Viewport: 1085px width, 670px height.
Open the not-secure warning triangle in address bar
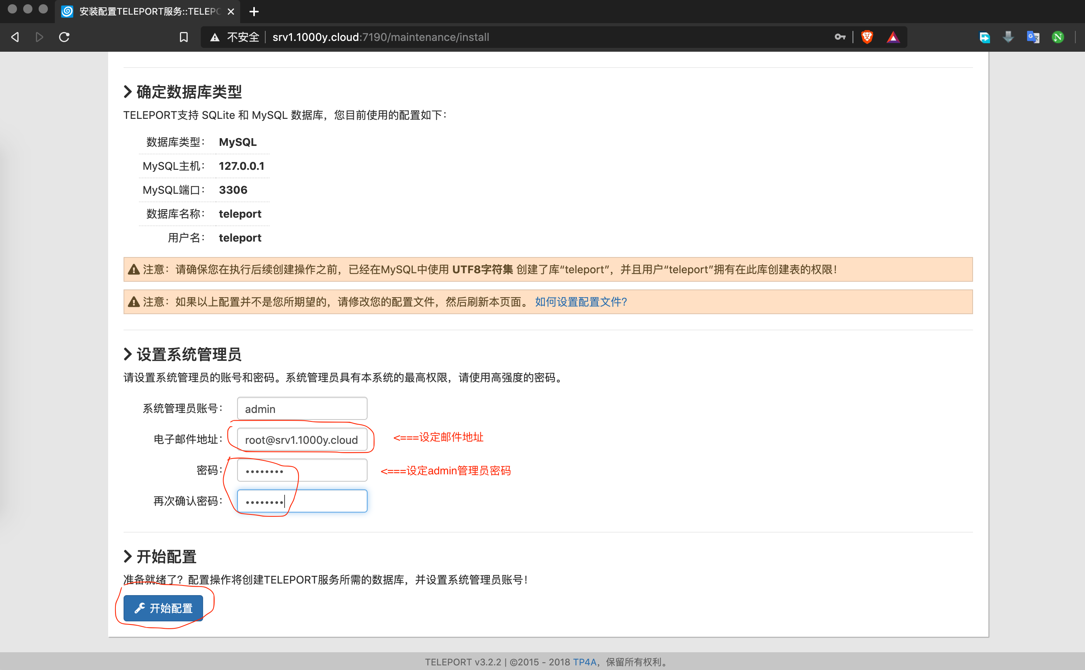[x=215, y=37]
